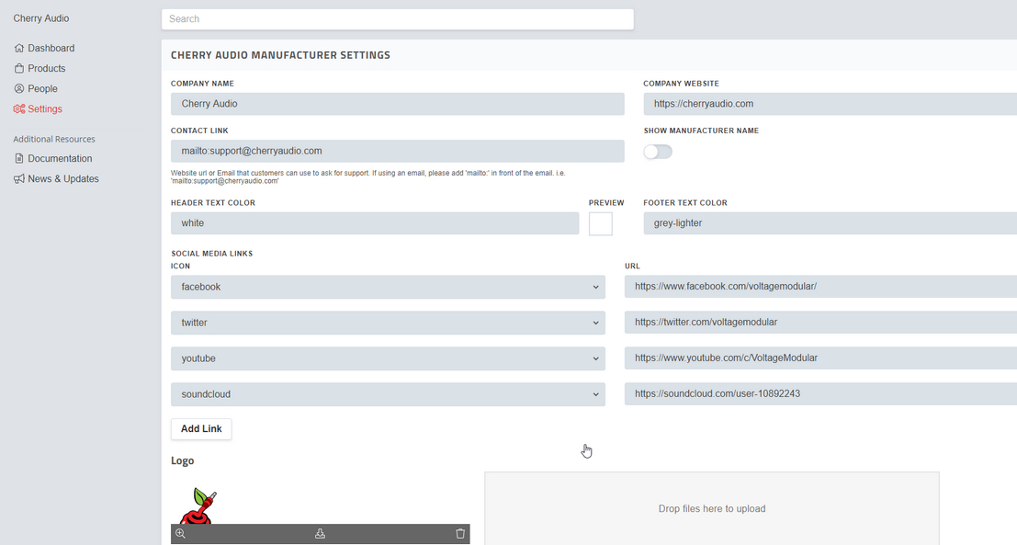
Task: Edit the soundcloud URL field
Action: pyautogui.click(x=820, y=393)
